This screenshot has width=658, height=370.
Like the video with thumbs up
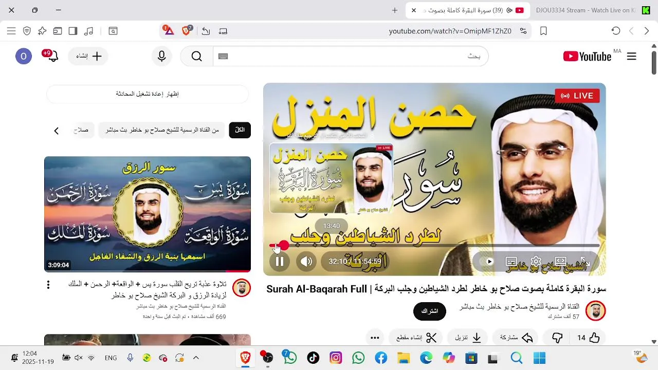pyautogui.click(x=589, y=338)
